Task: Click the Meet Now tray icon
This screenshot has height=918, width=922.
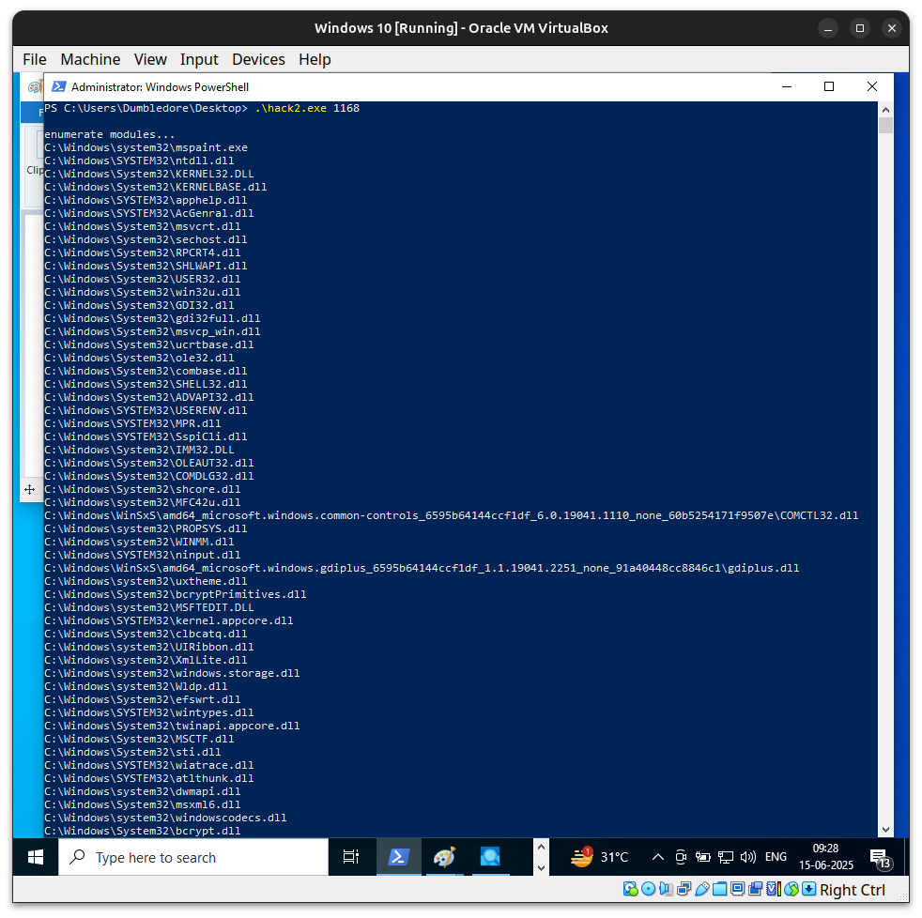Action: [x=681, y=858]
